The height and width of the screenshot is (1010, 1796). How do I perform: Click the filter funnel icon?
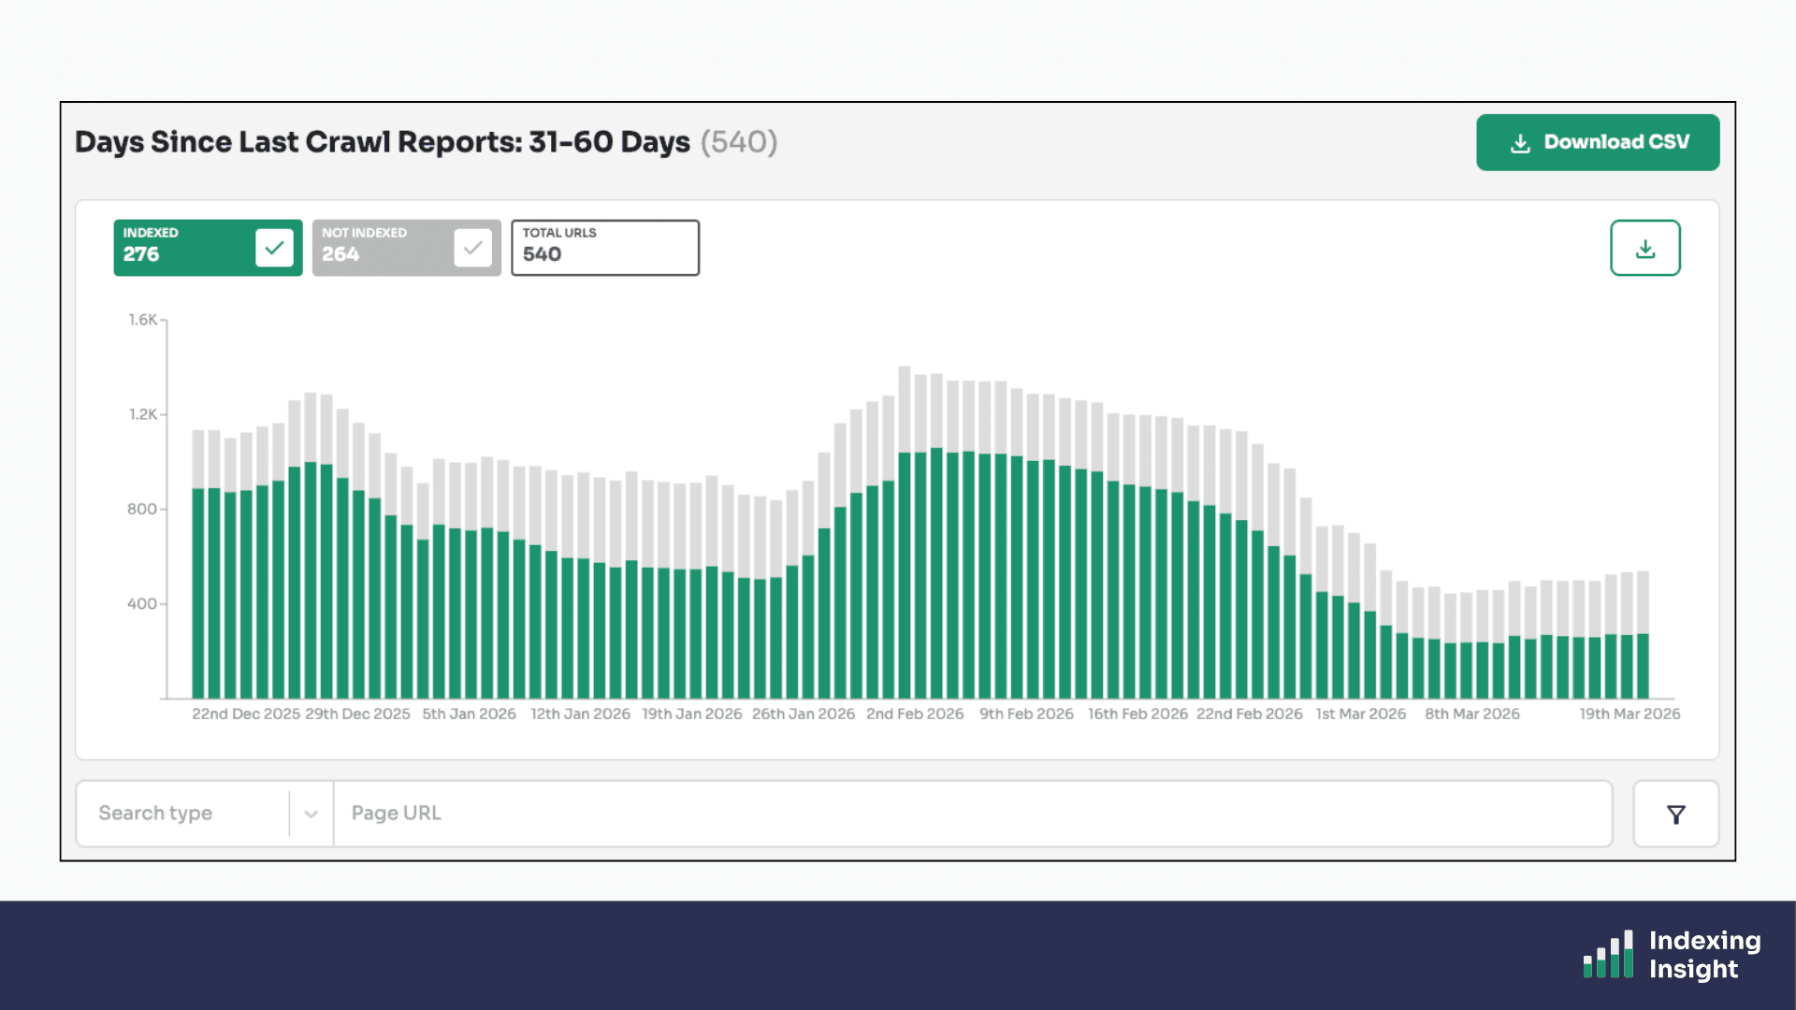point(1675,815)
